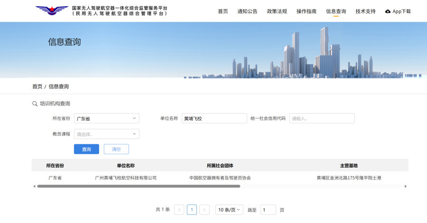Click the 信息查询 breadcrumb link

coord(58,86)
